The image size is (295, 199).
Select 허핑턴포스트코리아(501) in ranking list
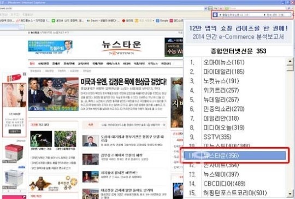[x=235, y=193]
